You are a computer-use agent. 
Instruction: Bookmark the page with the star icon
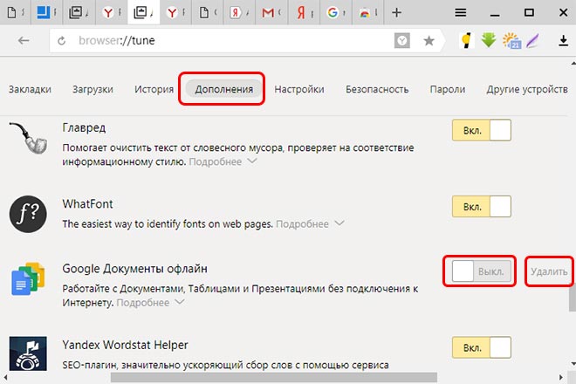pos(429,41)
